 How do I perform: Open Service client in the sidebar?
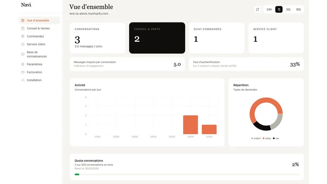tap(39, 44)
